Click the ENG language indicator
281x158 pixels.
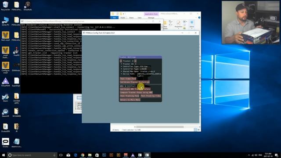(260, 155)
